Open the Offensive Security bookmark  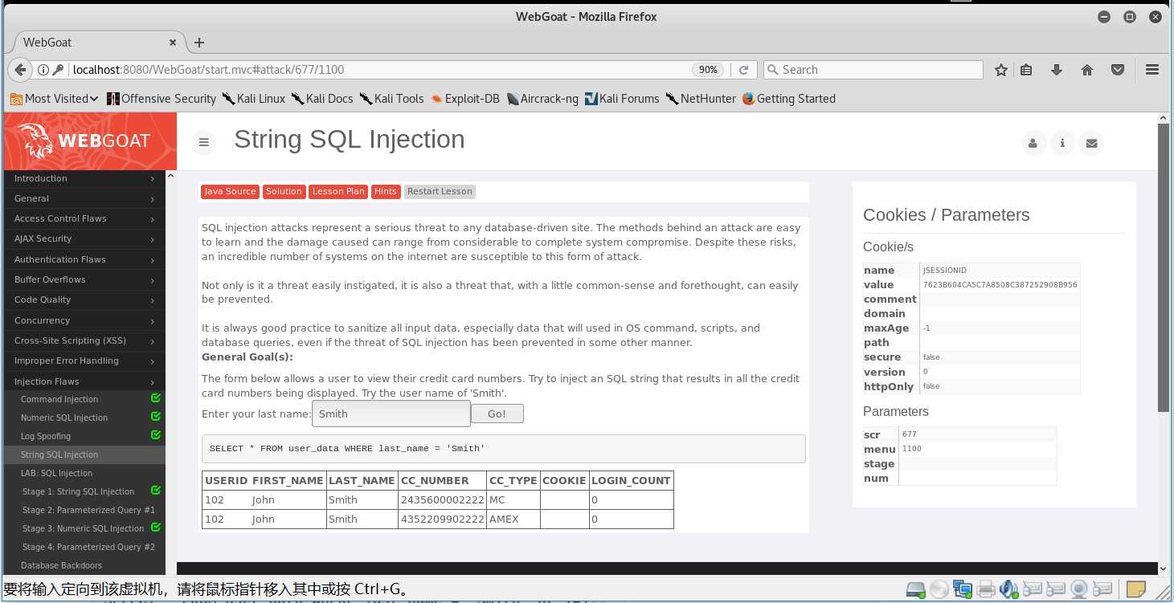click(x=161, y=99)
